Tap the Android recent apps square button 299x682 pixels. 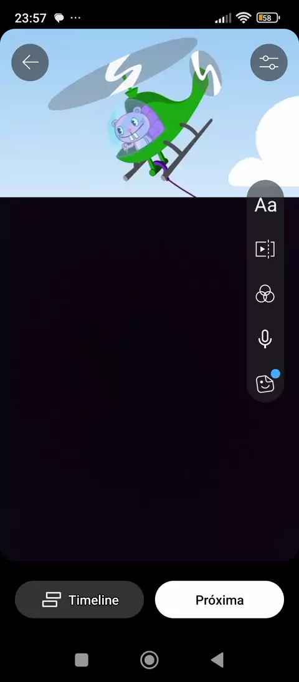click(x=82, y=660)
